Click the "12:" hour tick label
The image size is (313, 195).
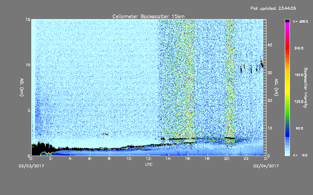[149, 159]
